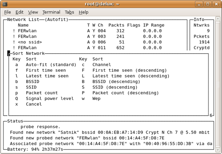Viewport: 222px width, 154px height.
Task: Click the IP Range column header
Action: (x=154, y=25)
